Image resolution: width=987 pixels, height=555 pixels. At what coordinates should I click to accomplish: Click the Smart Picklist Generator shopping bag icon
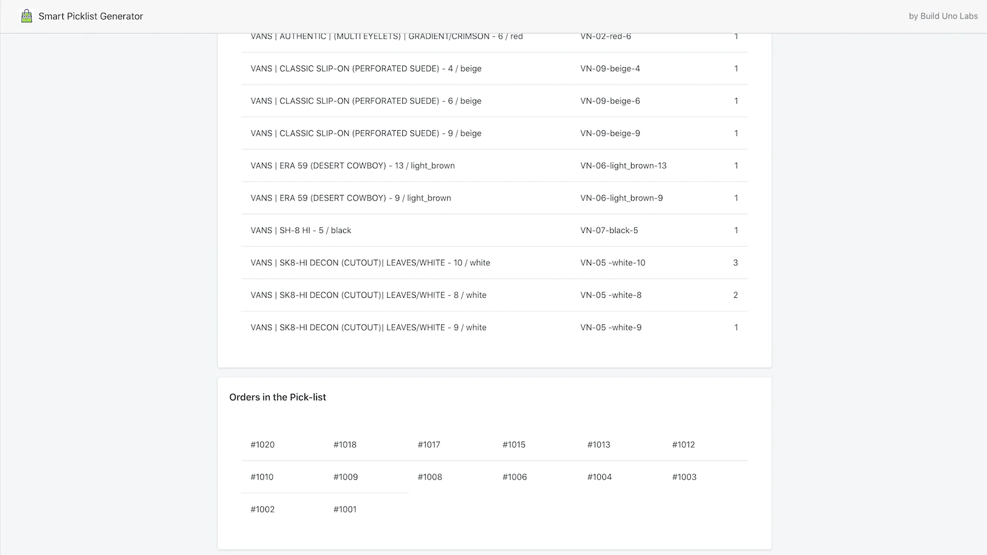pos(27,16)
